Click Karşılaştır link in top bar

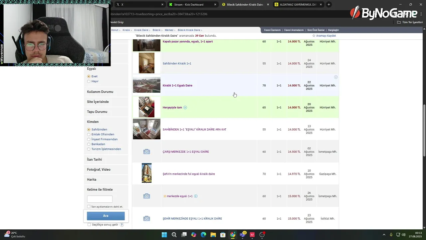333,30
